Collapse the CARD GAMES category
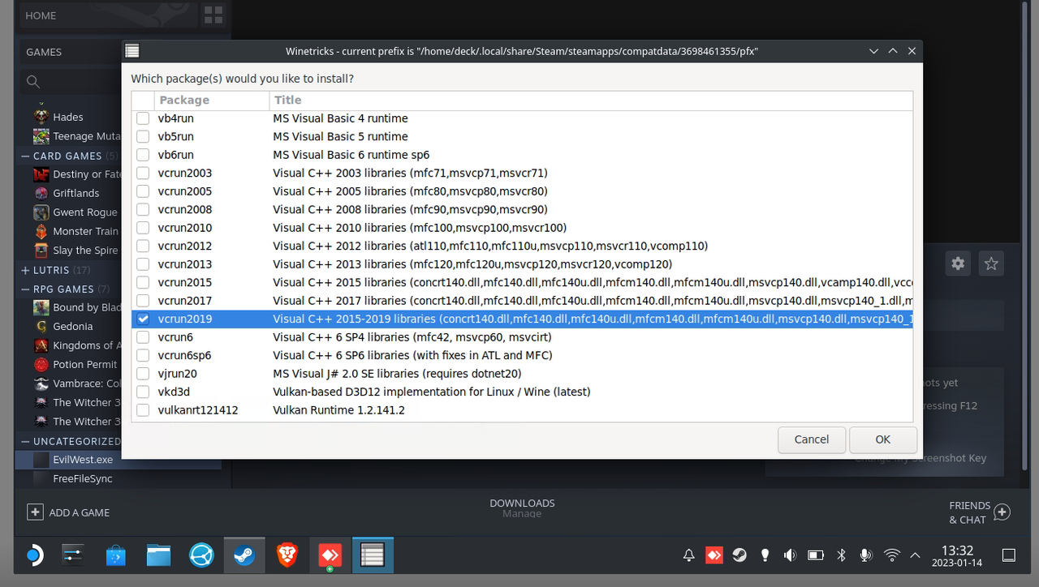1039x587 pixels. click(25, 156)
